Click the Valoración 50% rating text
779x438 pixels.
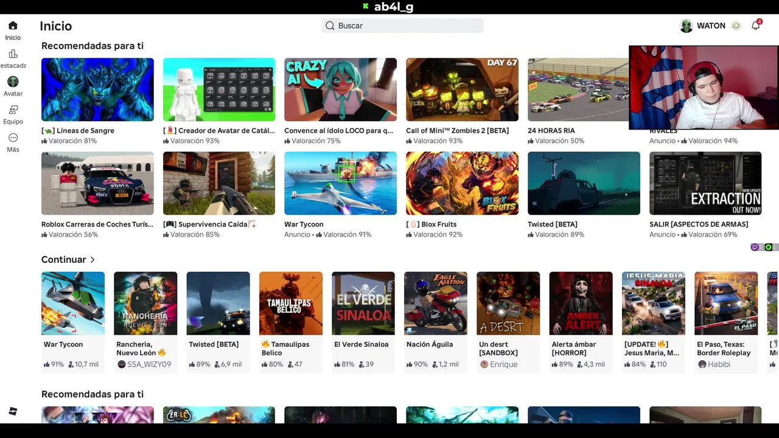[559, 141]
